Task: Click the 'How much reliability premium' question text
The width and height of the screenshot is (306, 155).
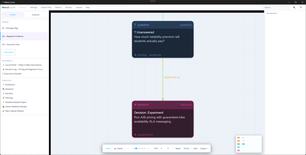Action: tap(157, 39)
